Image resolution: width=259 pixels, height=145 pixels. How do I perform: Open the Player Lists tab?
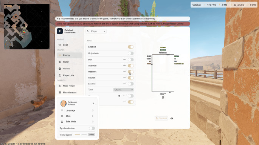pos(69,75)
